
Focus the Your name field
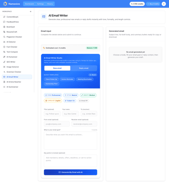click(x=70, y=114)
